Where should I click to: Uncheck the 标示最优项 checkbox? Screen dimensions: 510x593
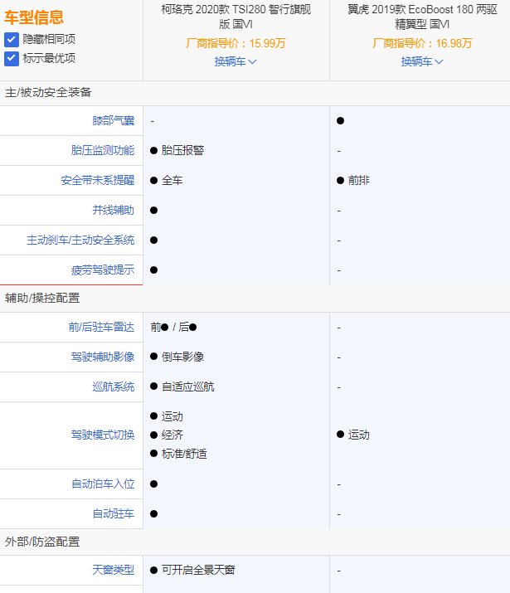(11, 58)
